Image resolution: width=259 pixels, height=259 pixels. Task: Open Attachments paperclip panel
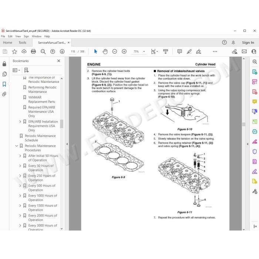[4, 94]
